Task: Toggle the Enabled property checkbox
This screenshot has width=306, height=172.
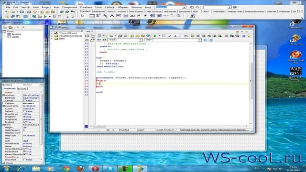Action: (x=24, y=122)
